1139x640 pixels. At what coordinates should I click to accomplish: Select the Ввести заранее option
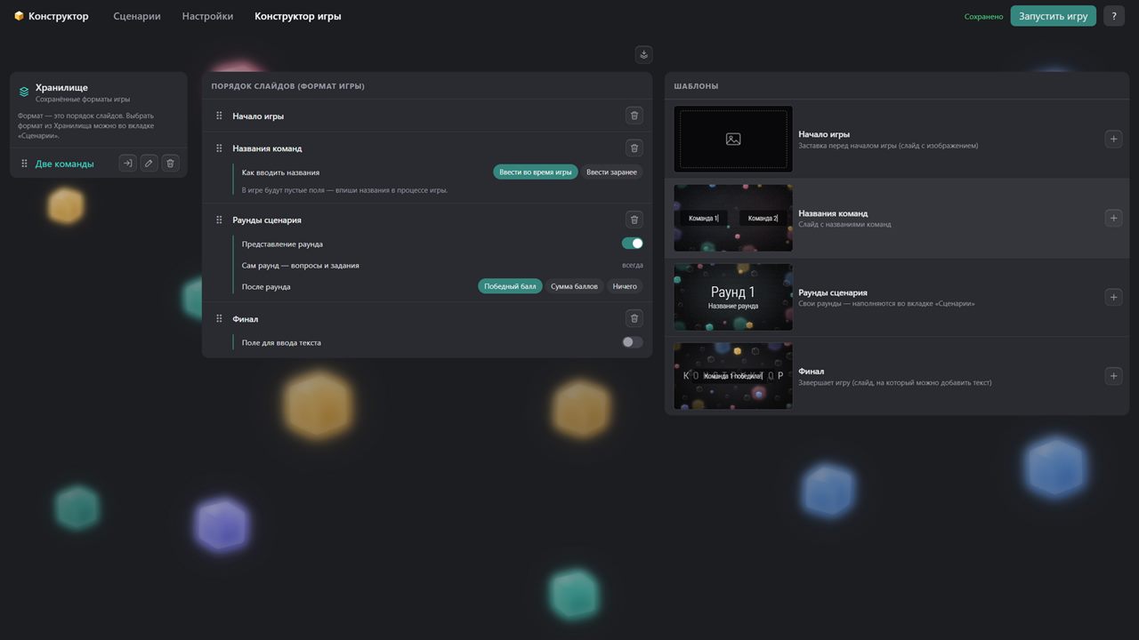tap(611, 172)
